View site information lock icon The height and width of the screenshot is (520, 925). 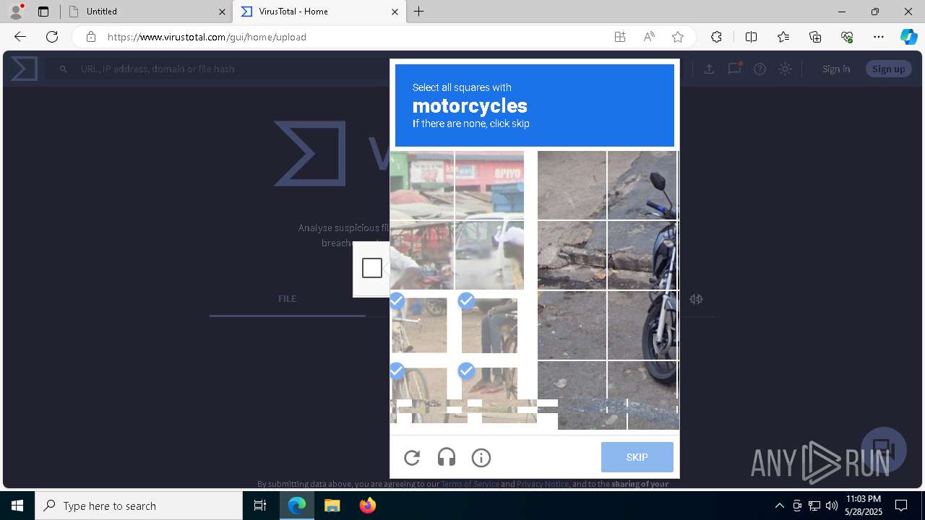pos(90,37)
